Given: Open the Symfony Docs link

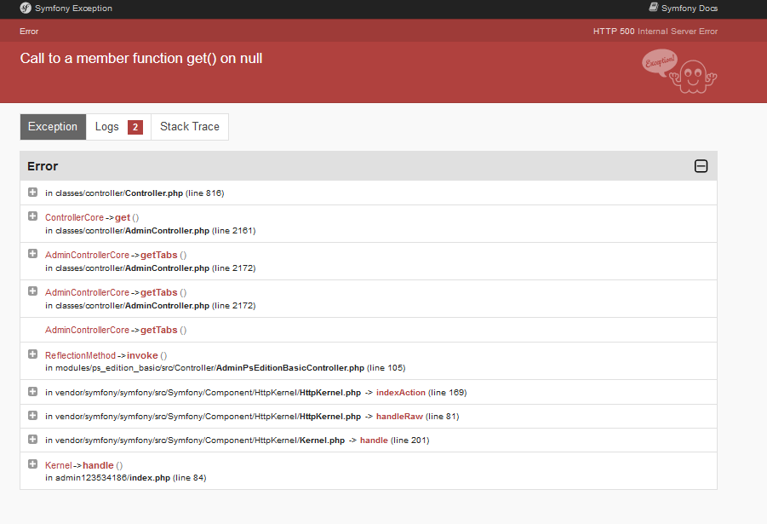Looking at the screenshot, I should [684, 8].
